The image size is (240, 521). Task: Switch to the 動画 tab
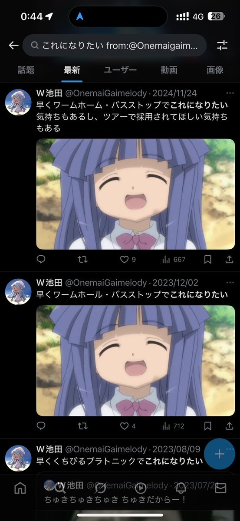pyautogui.click(x=169, y=70)
